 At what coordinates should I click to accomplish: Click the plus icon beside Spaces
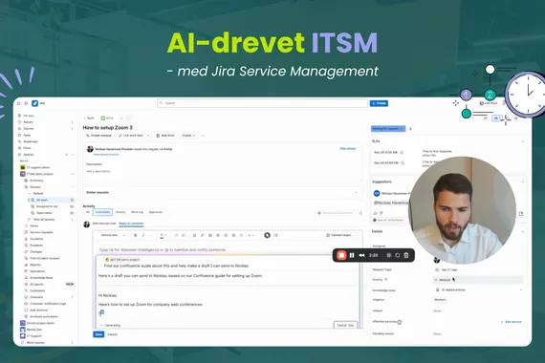click(x=66, y=155)
